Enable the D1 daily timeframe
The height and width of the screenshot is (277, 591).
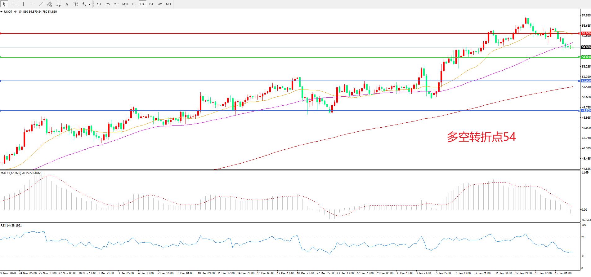pos(151,4)
